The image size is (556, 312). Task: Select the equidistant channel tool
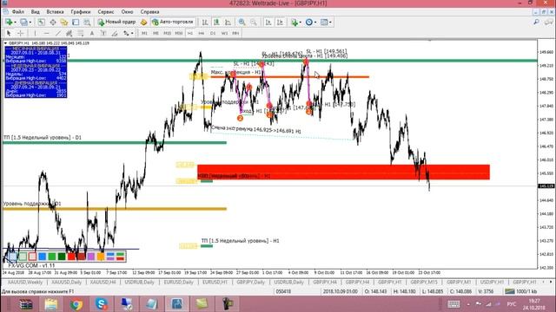coord(69,33)
